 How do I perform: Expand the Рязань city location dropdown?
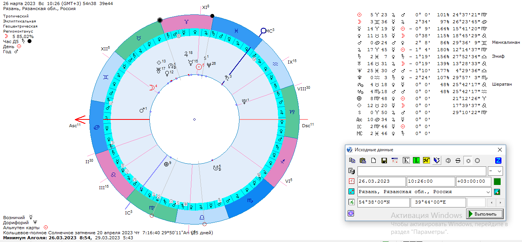pyautogui.click(x=488, y=192)
